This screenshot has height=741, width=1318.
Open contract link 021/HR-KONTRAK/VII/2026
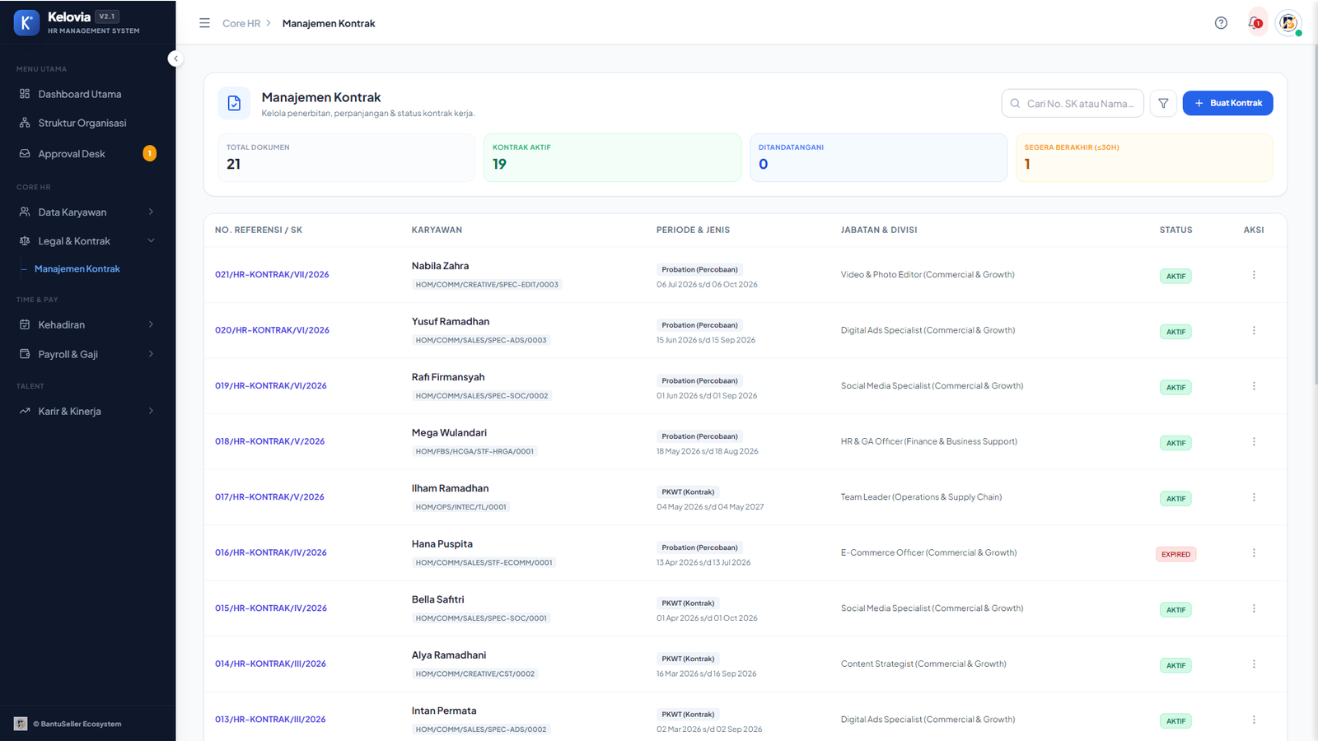[x=272, y=275]
